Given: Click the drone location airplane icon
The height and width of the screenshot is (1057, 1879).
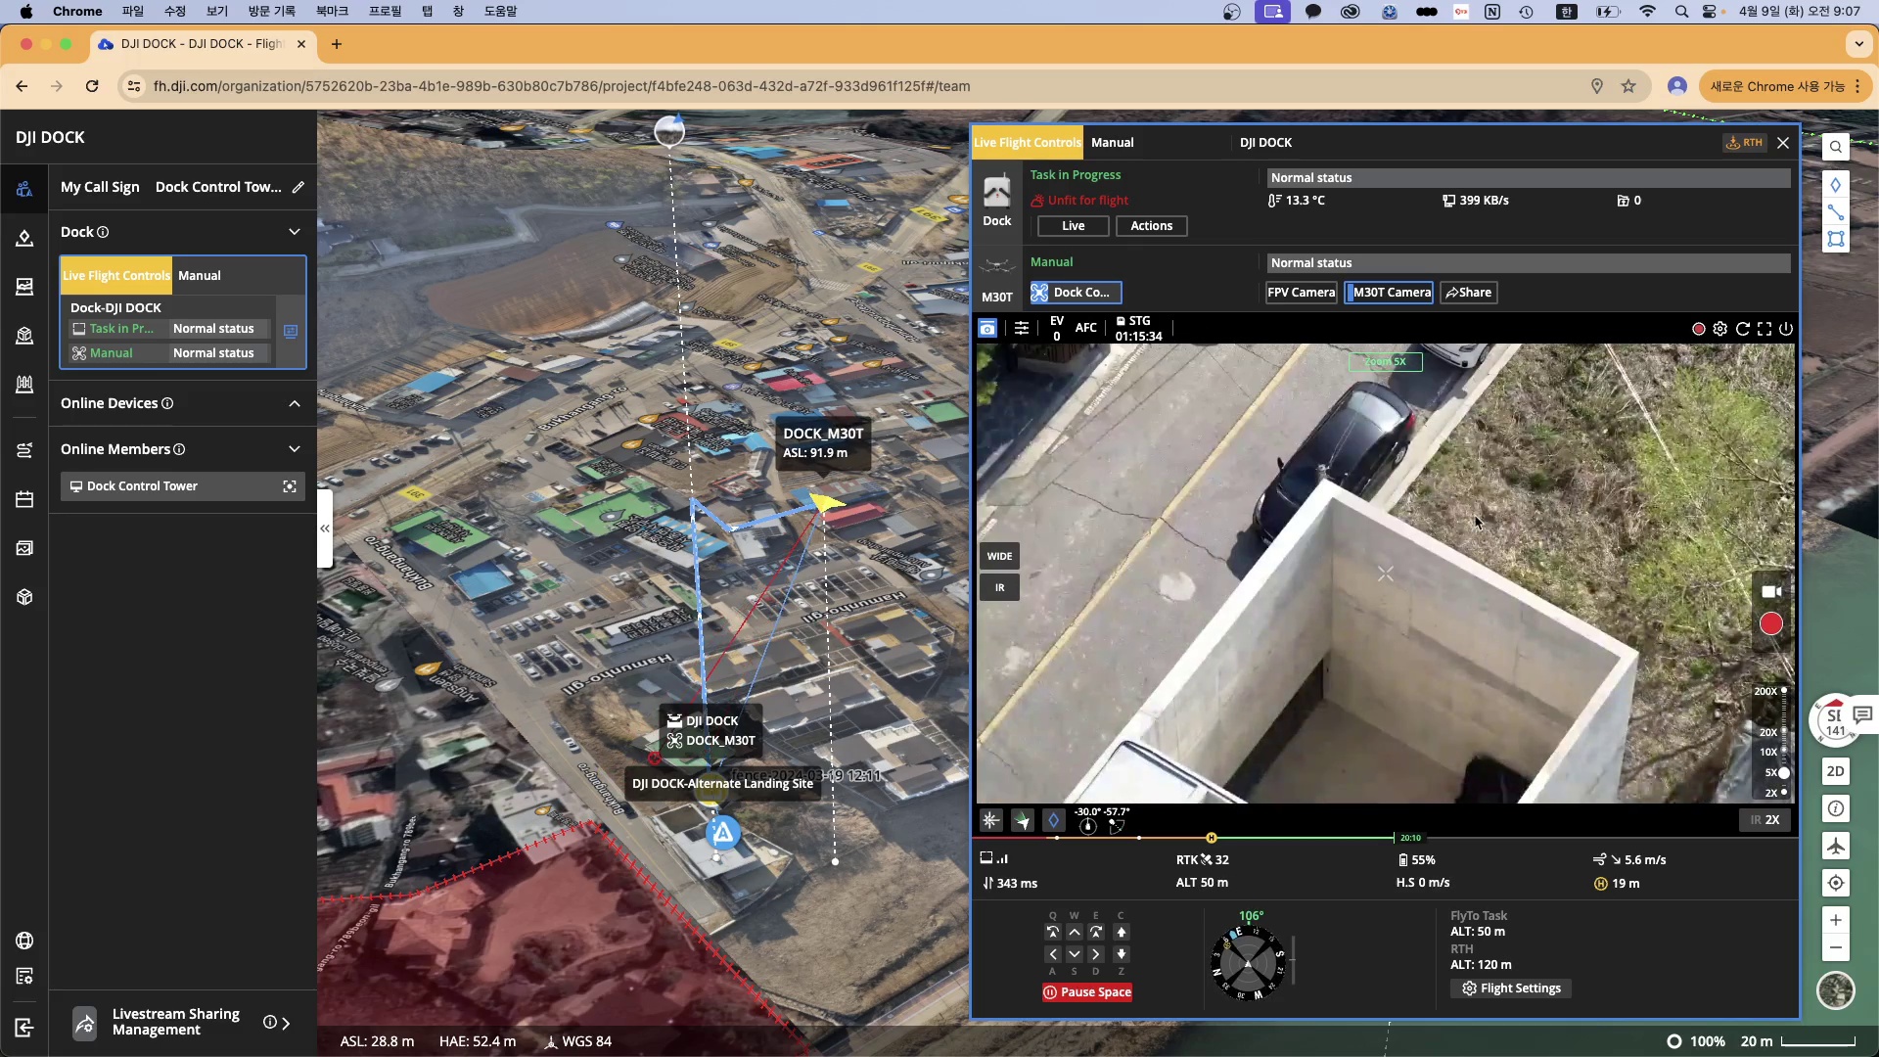Looking at the screenshot, I should (1836, 846).
